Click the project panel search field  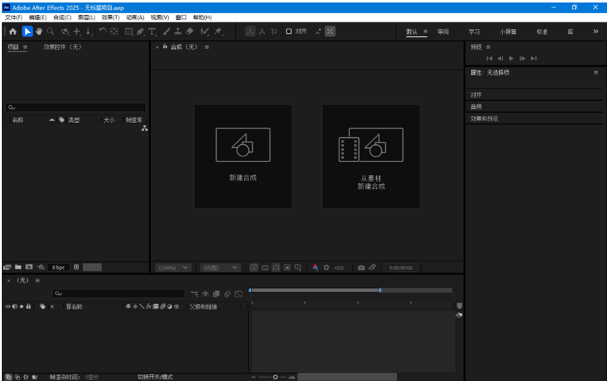click(76, 108)
